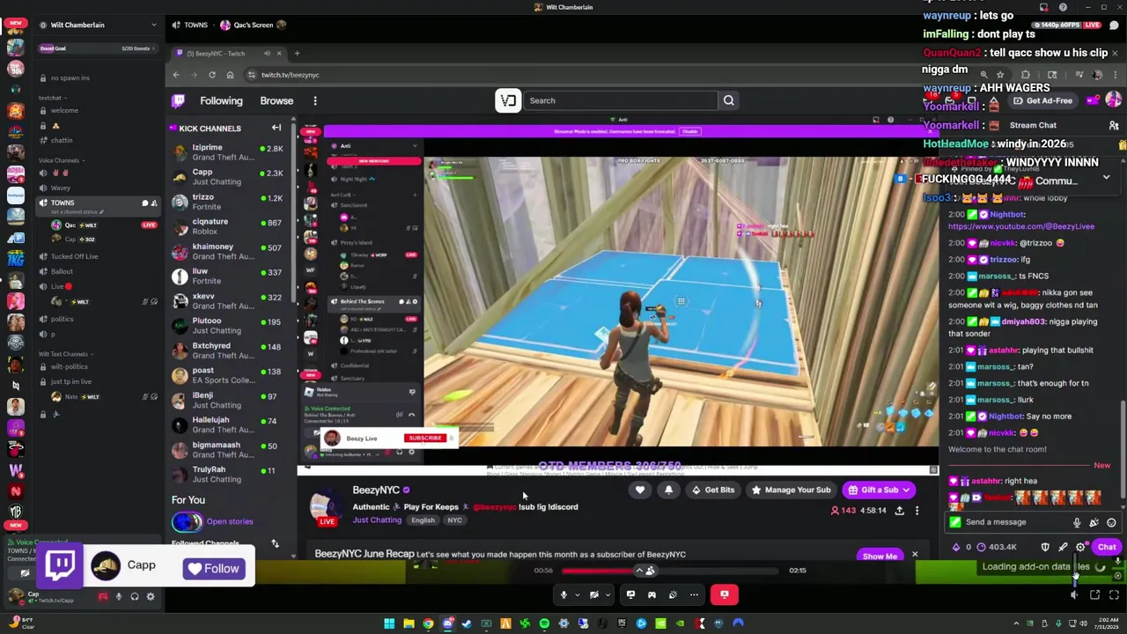Click Show Me on June Recap

pos(880,557)
